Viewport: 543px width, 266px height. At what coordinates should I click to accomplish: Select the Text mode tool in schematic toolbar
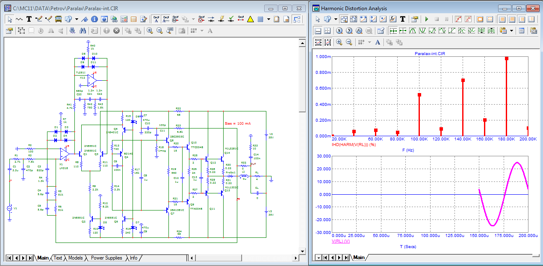(x=29, y=19)
